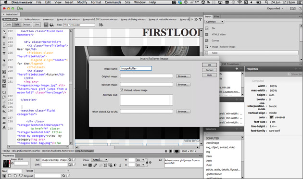
Task: Select the Rectangle hotspot tool
Action: 10,176
